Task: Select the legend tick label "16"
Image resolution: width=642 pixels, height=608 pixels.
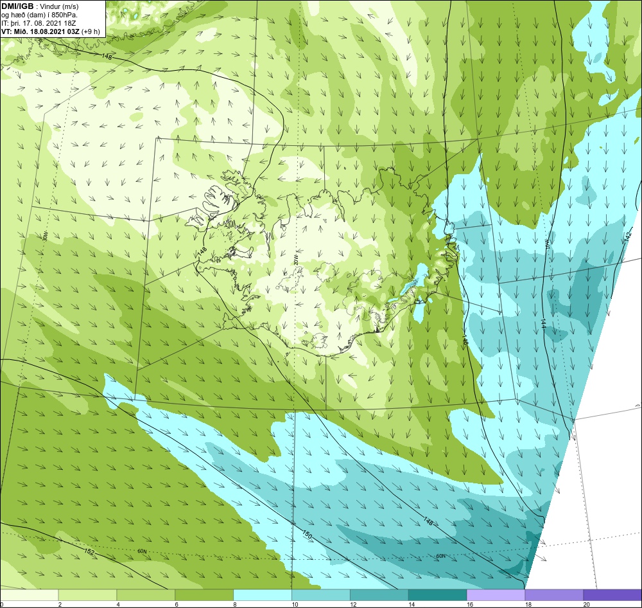Action: [470, 604]
